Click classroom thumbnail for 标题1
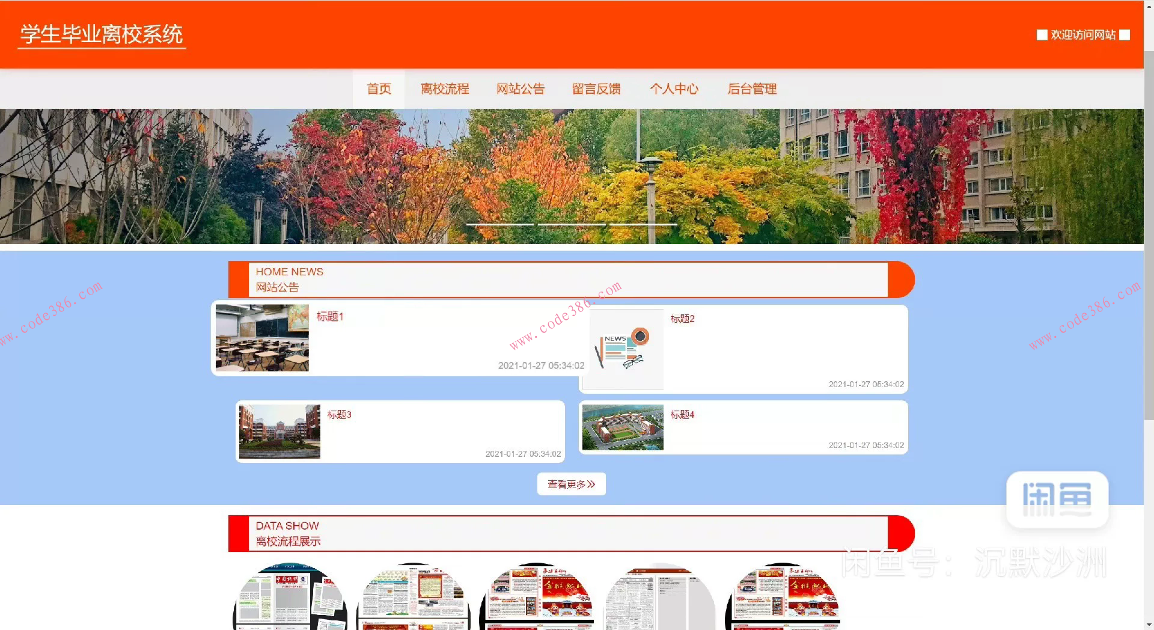Viewport: 1154px width, 630px height. pyautogui.click(x=262, y=337)
